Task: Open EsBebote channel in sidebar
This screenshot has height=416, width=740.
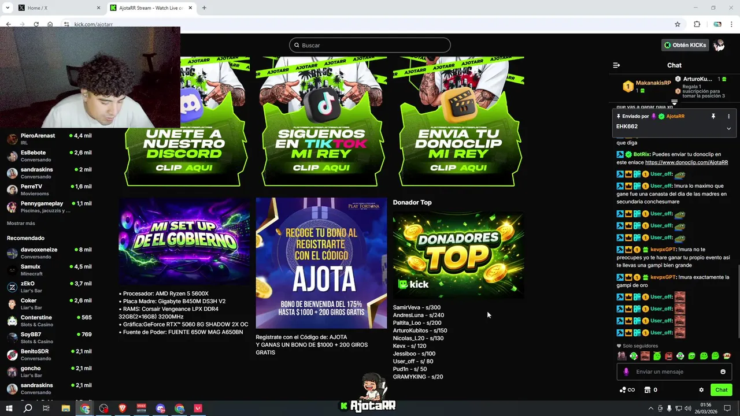Action: click(50, 156)
